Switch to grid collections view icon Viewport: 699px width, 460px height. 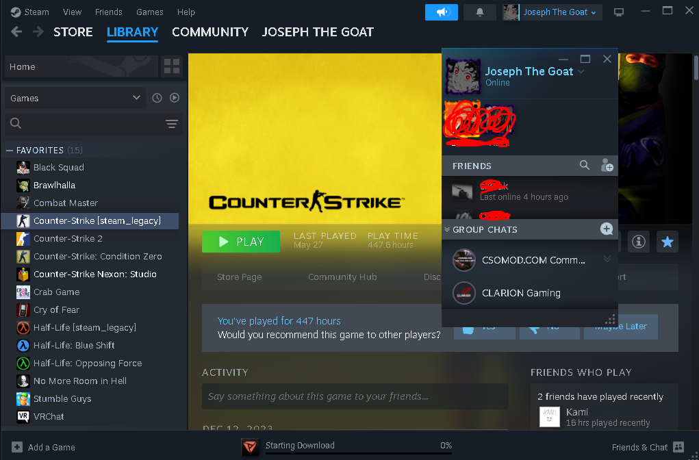coord(172,66)
